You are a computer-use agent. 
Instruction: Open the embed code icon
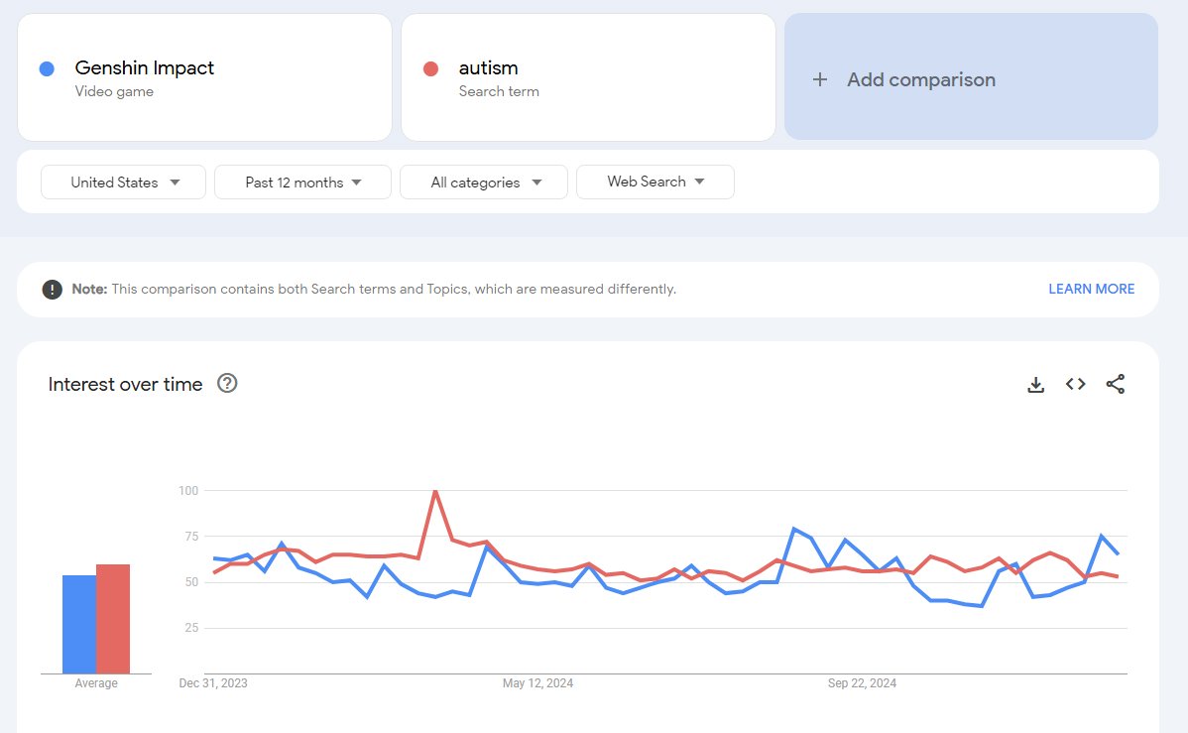click(1075, 384)
